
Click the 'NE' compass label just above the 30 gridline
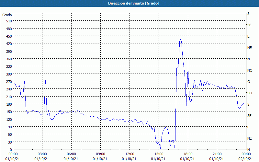point(249,138)
